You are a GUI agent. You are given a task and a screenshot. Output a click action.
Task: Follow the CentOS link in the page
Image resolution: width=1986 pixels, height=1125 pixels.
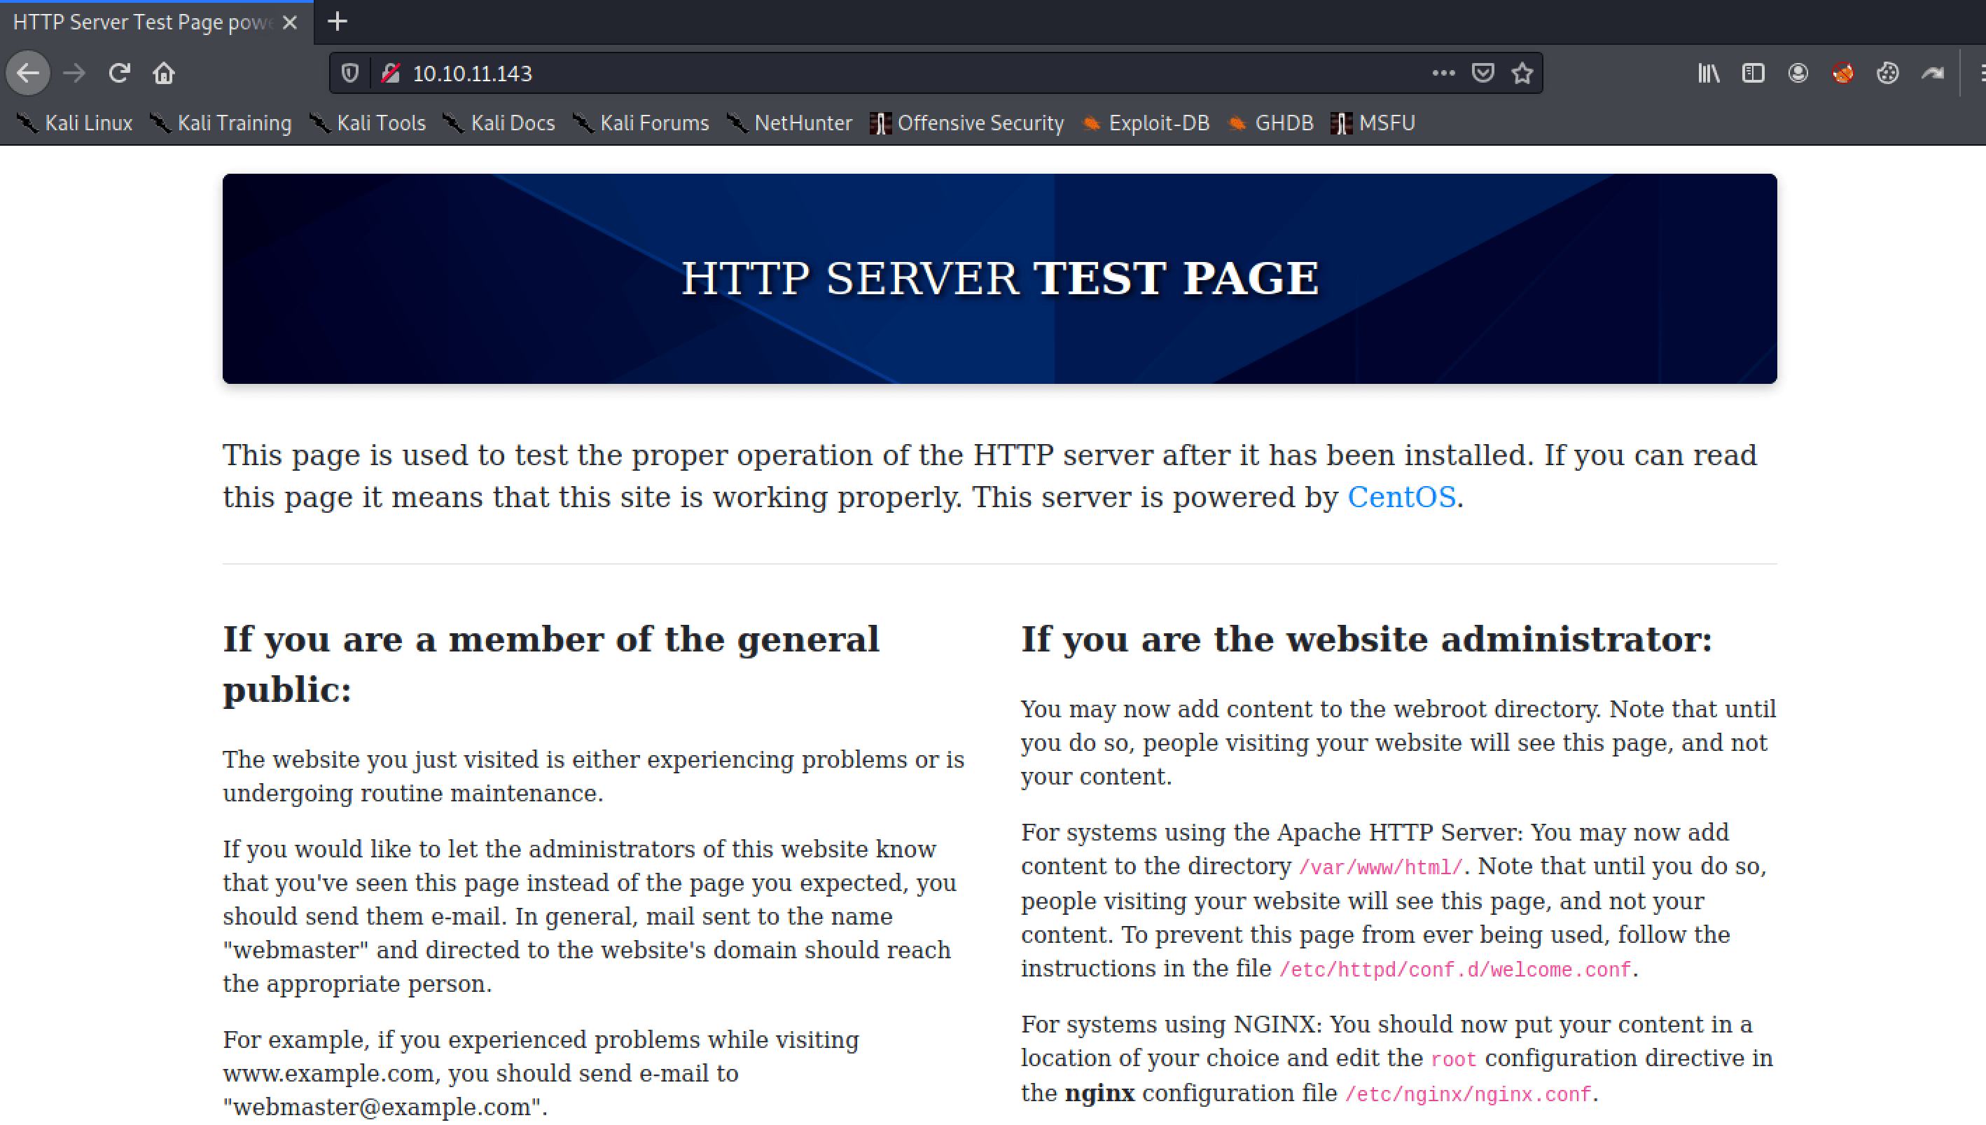(1401, 497)
